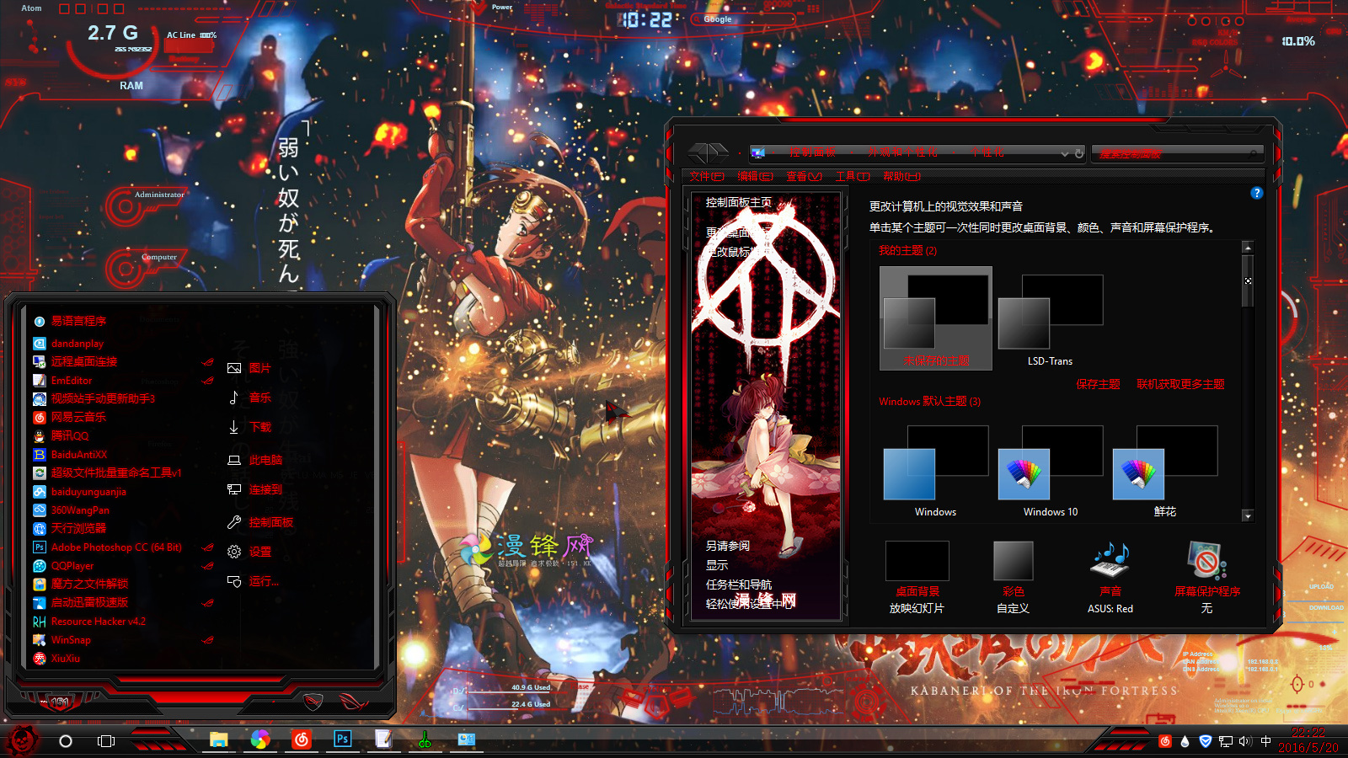Select the LSD-Trans theme thumbnail
Image resolution: width=1348 pixels, height=758 pixels.
(x=1051, y=319)
